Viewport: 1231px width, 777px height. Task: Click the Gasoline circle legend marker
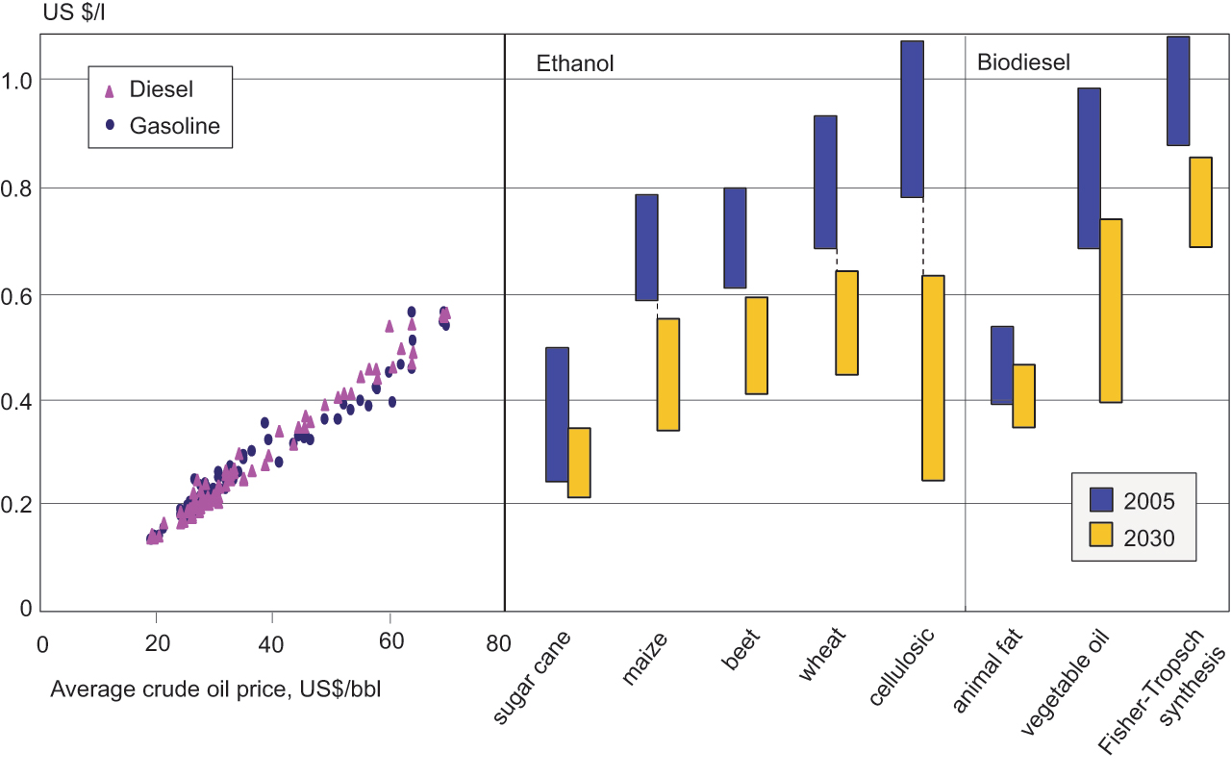point(110,125)
